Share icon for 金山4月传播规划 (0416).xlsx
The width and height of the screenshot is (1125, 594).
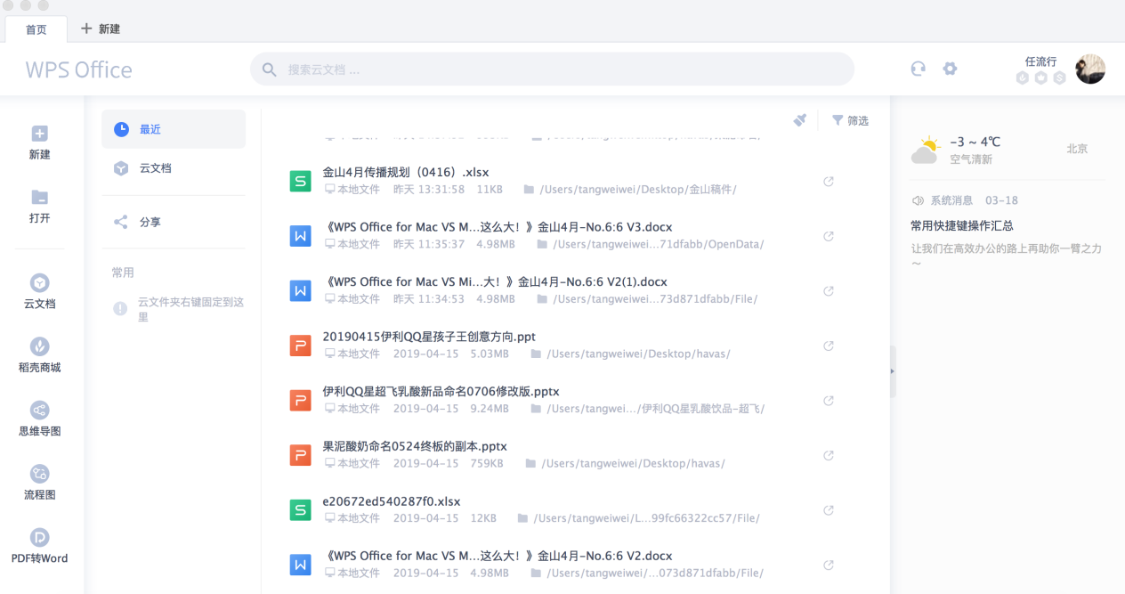(829, 182)
